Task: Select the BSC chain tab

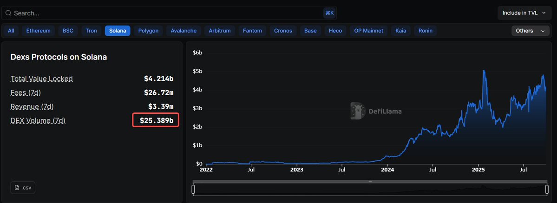Action: pos(68,31)
